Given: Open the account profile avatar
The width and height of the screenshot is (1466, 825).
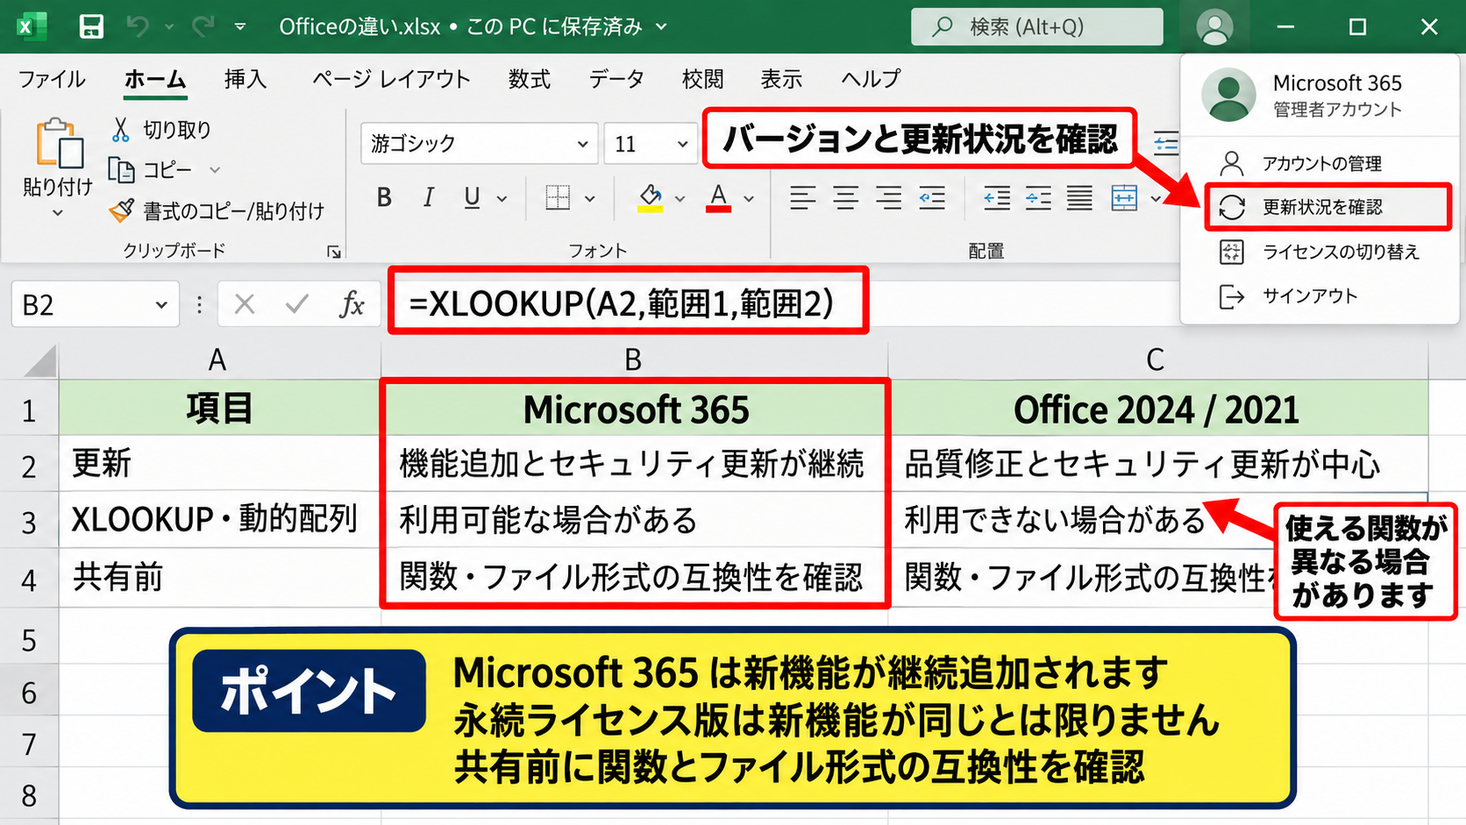Looking at the screenshot, I should [x=1214, y=26].
